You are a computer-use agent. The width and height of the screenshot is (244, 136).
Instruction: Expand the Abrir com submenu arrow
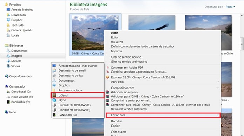(218, 82)
